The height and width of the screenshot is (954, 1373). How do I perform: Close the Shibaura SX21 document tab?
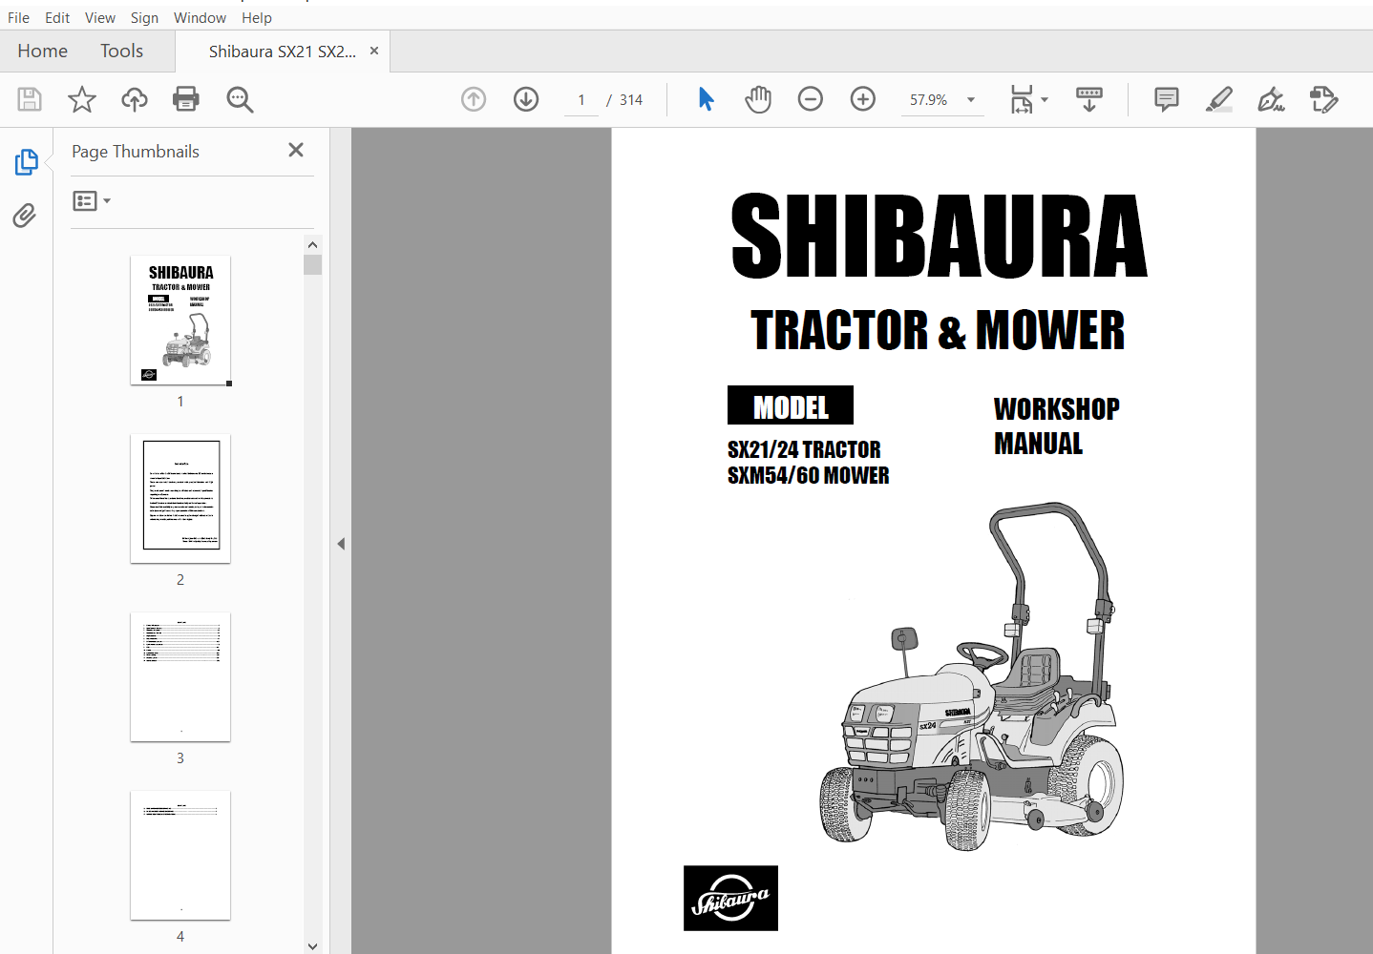374,51
